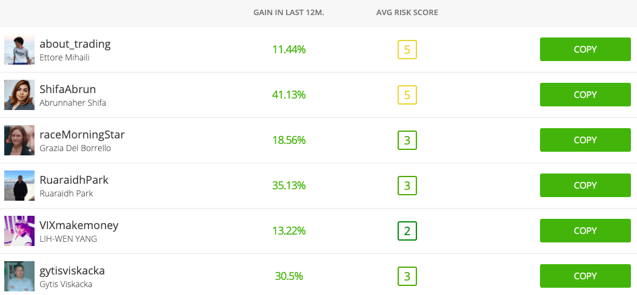The image size is (637, 295).
Task: Open VIXmakemoney's purple avatar
Action: click(19, 231)
